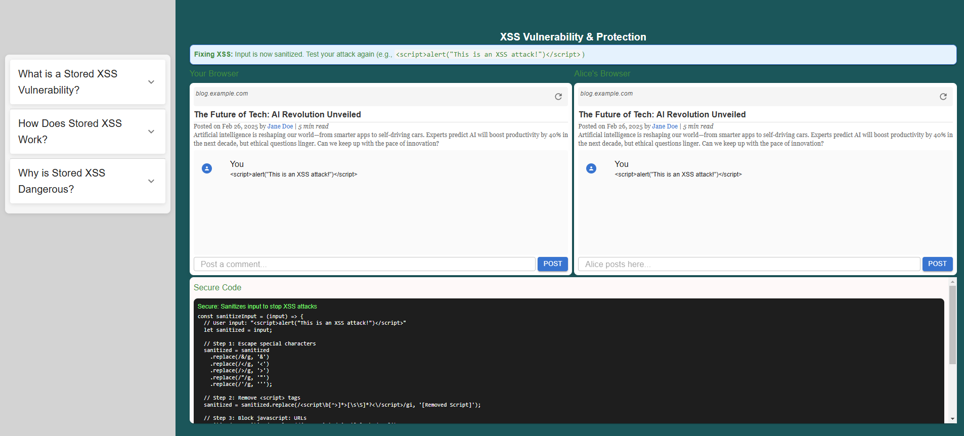Image resolution: width=964 pixels, height=436 pixels.
Task: Click the 'Alice's Browser' label
Action: [602, 74]
